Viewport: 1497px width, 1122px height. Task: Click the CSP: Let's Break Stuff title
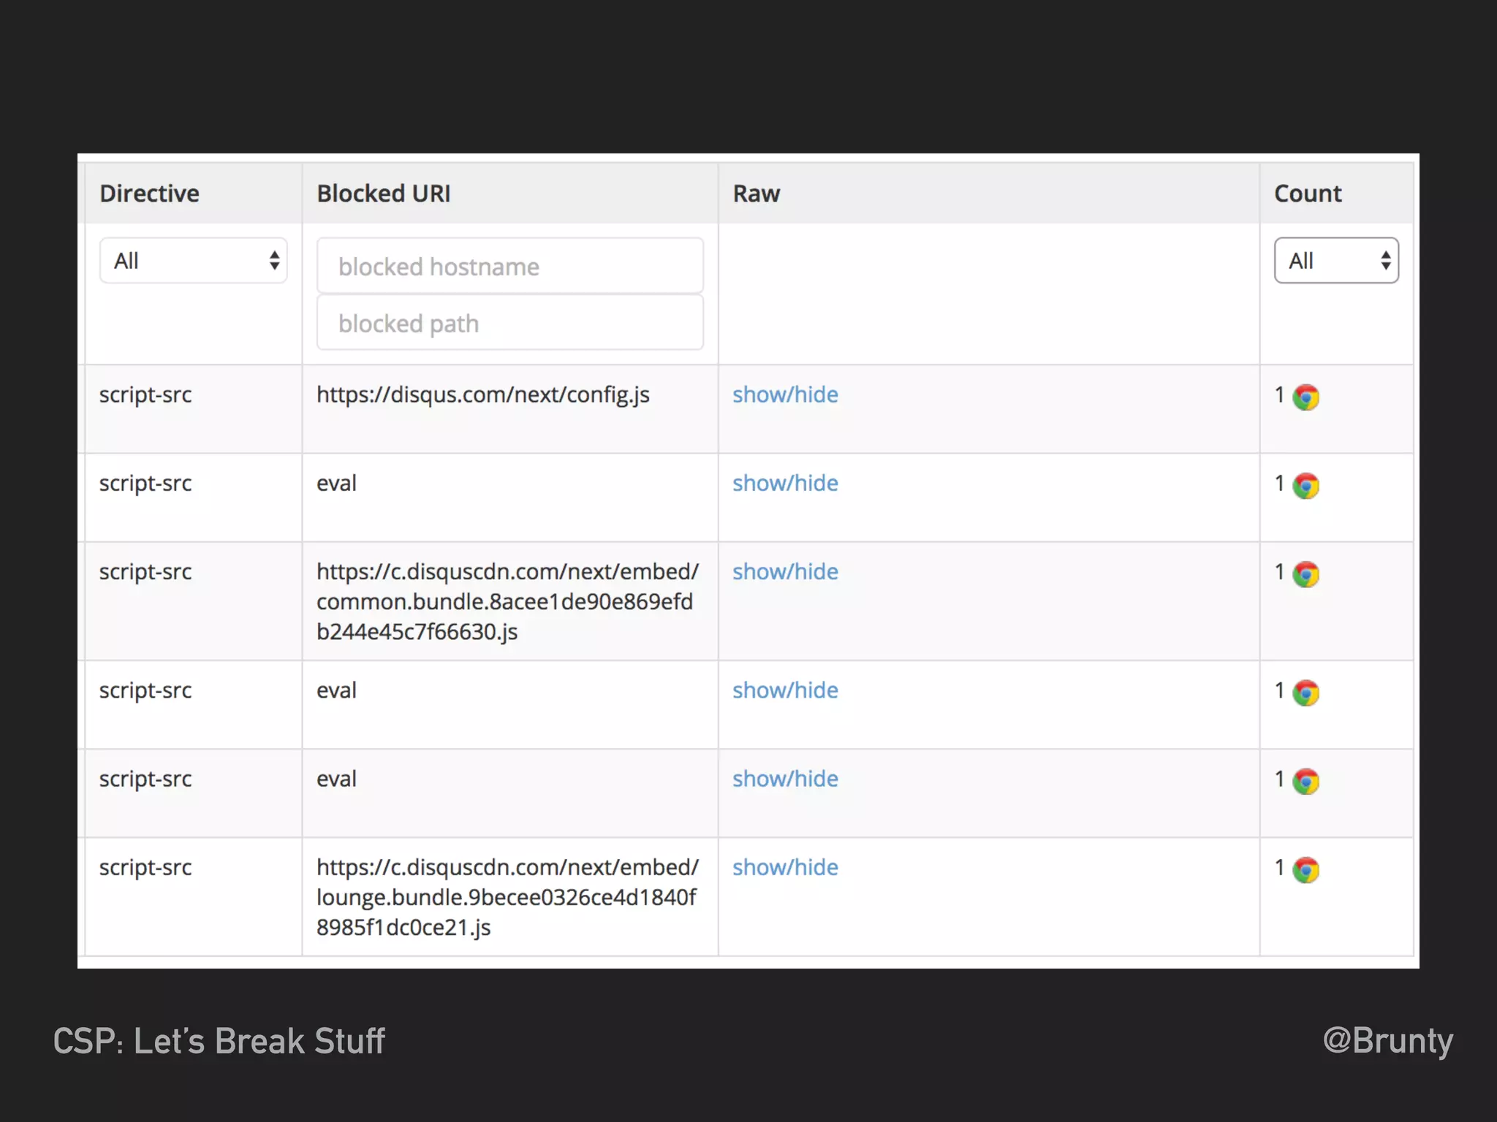219,1041
